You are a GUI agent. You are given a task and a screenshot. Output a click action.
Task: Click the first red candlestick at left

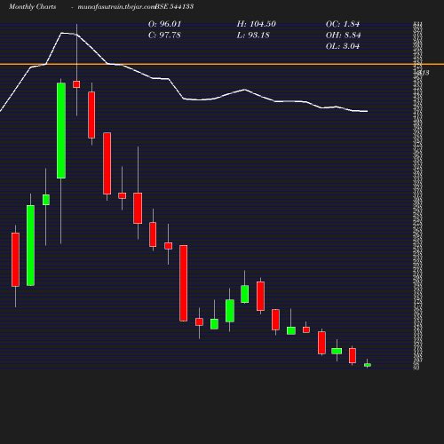coord(15,259)
